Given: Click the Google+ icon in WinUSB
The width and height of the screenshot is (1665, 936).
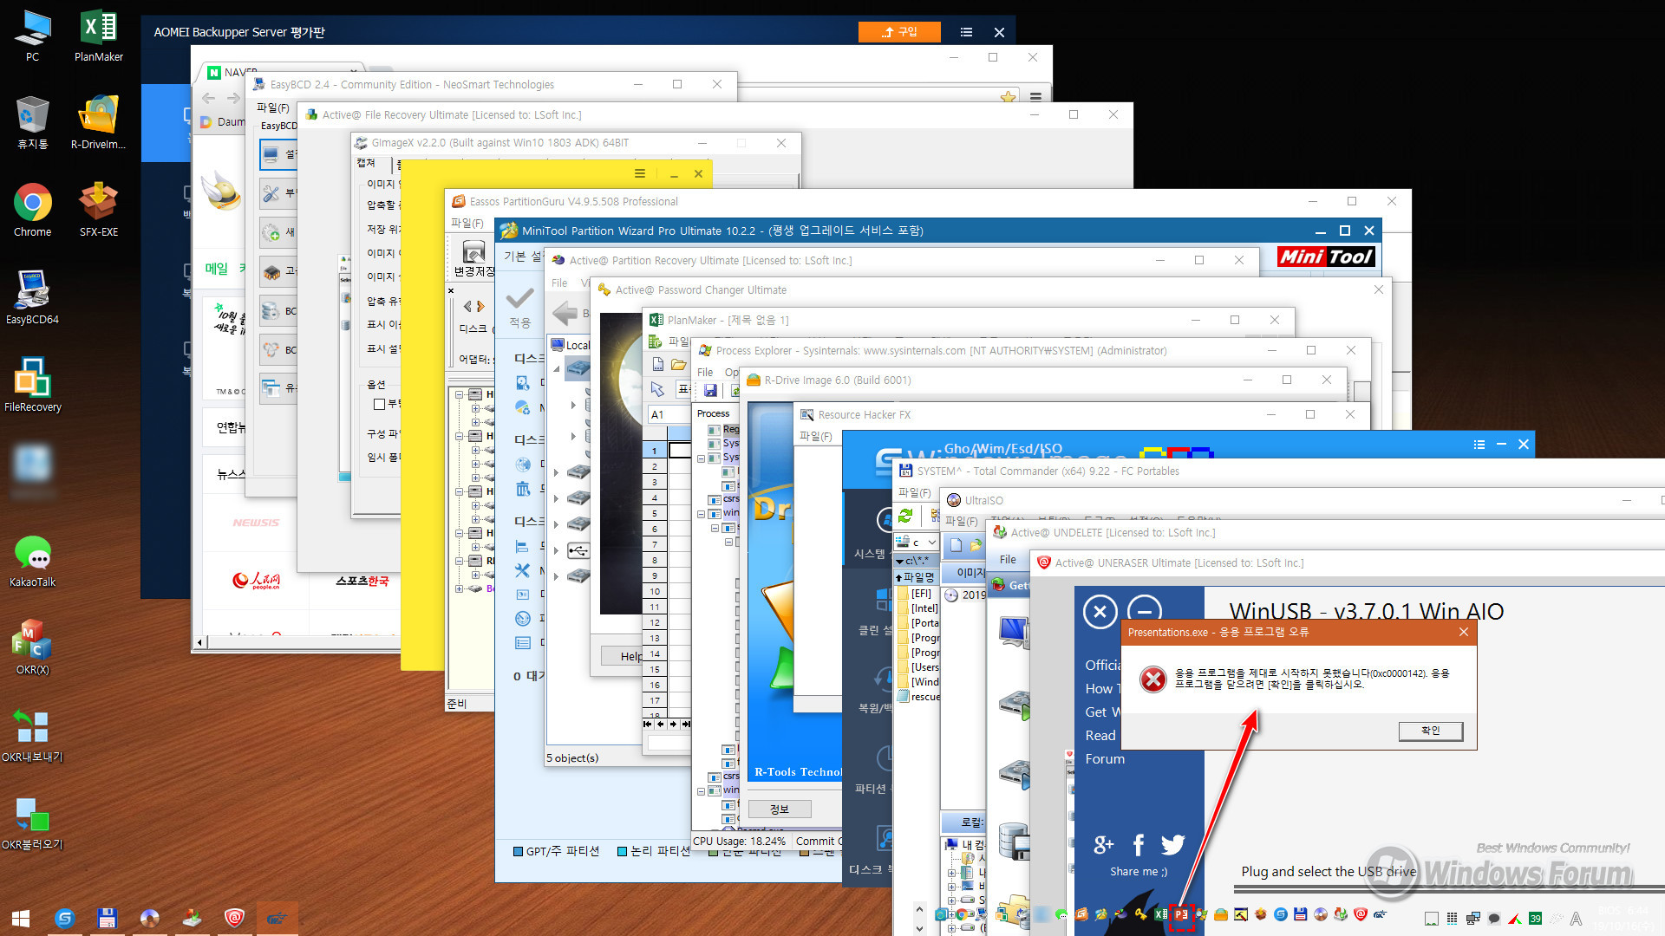Looking at the screenshot, I should point(1103,844).
